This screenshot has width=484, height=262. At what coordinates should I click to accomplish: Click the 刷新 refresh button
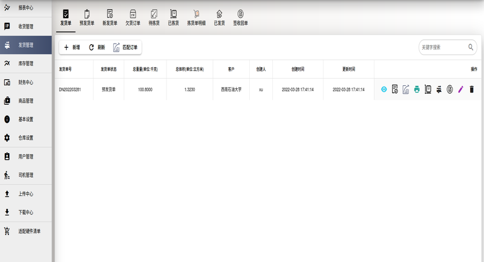click(97, 47)
